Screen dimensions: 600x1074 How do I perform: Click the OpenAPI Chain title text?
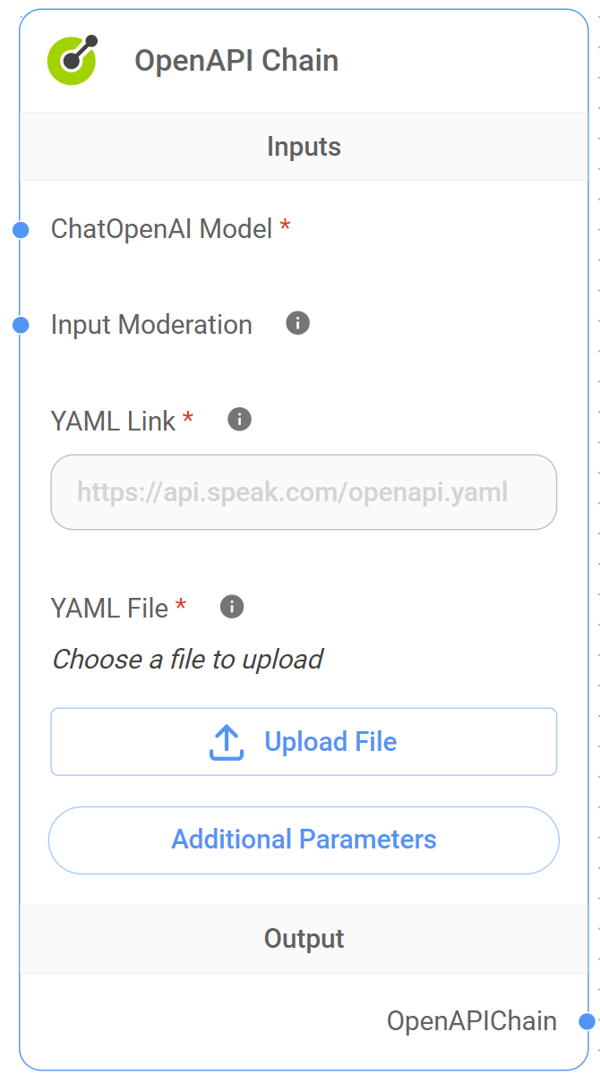(236, 60)
